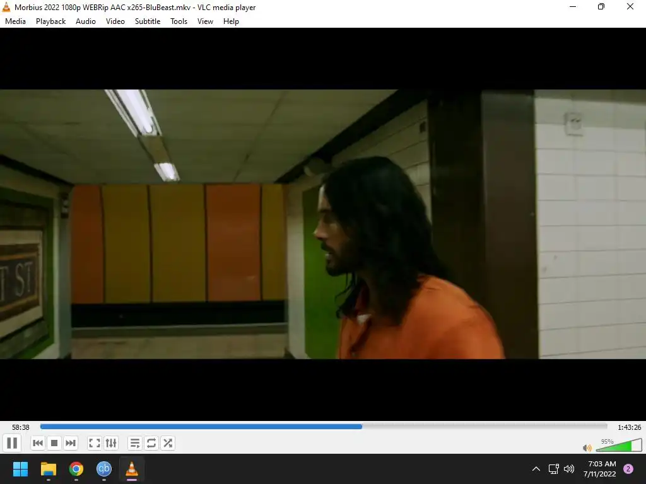
Task: Open the Video menu
Action: [115, 21]
